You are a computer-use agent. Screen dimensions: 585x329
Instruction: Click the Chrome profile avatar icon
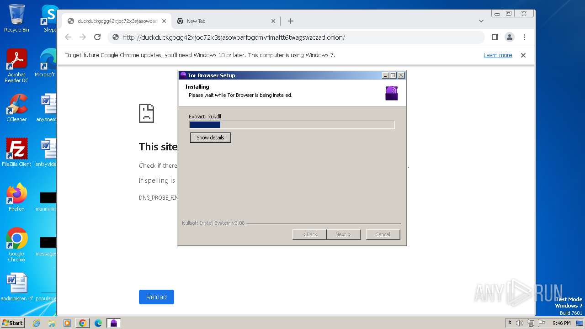point(510,37)
